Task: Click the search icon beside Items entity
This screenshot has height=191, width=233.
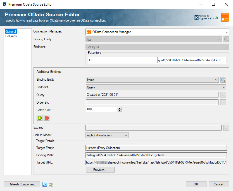Action: (223, 80)
